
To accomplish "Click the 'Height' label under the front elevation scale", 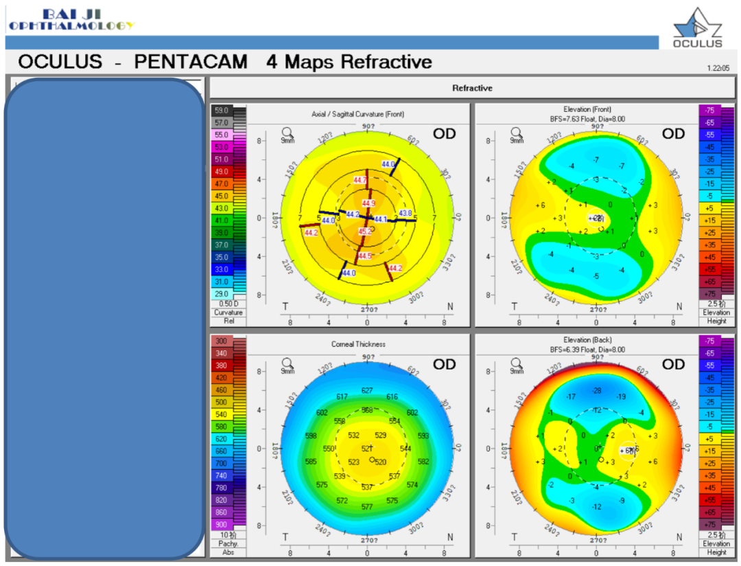I will click(x=716, y=321).
